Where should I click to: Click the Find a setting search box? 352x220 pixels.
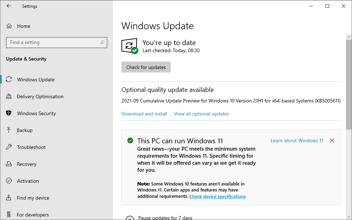tap(53, 43)
